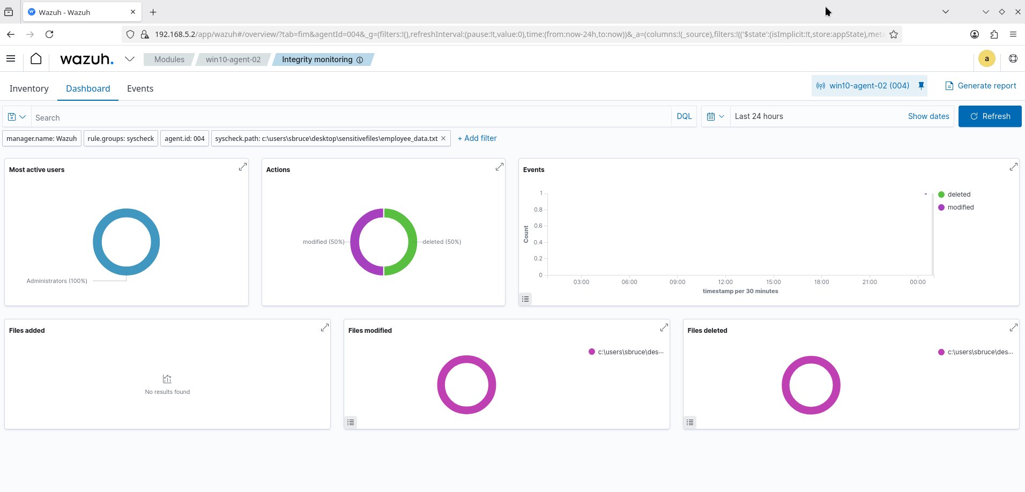Maximize the Events panel
This screenshot has height=492, width=1025.
click(1013, 167)
